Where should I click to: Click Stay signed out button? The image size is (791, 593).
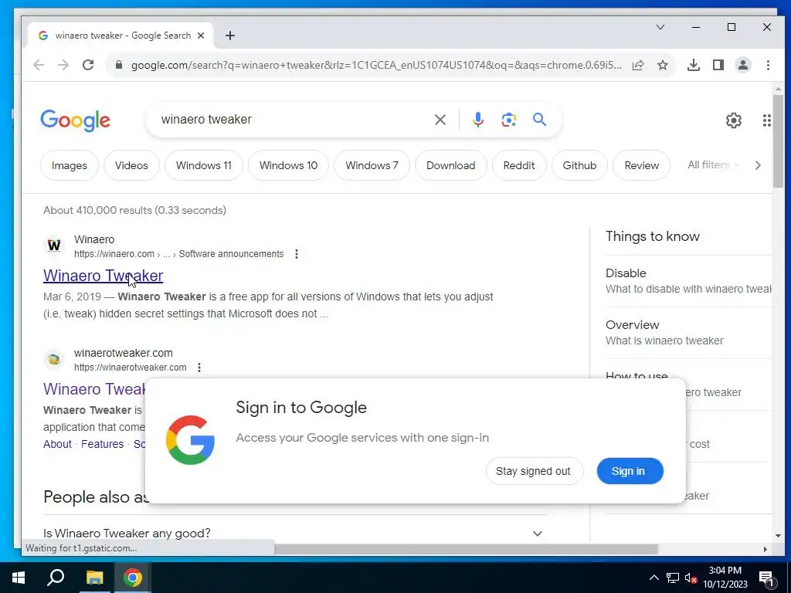tap(535, 471)
